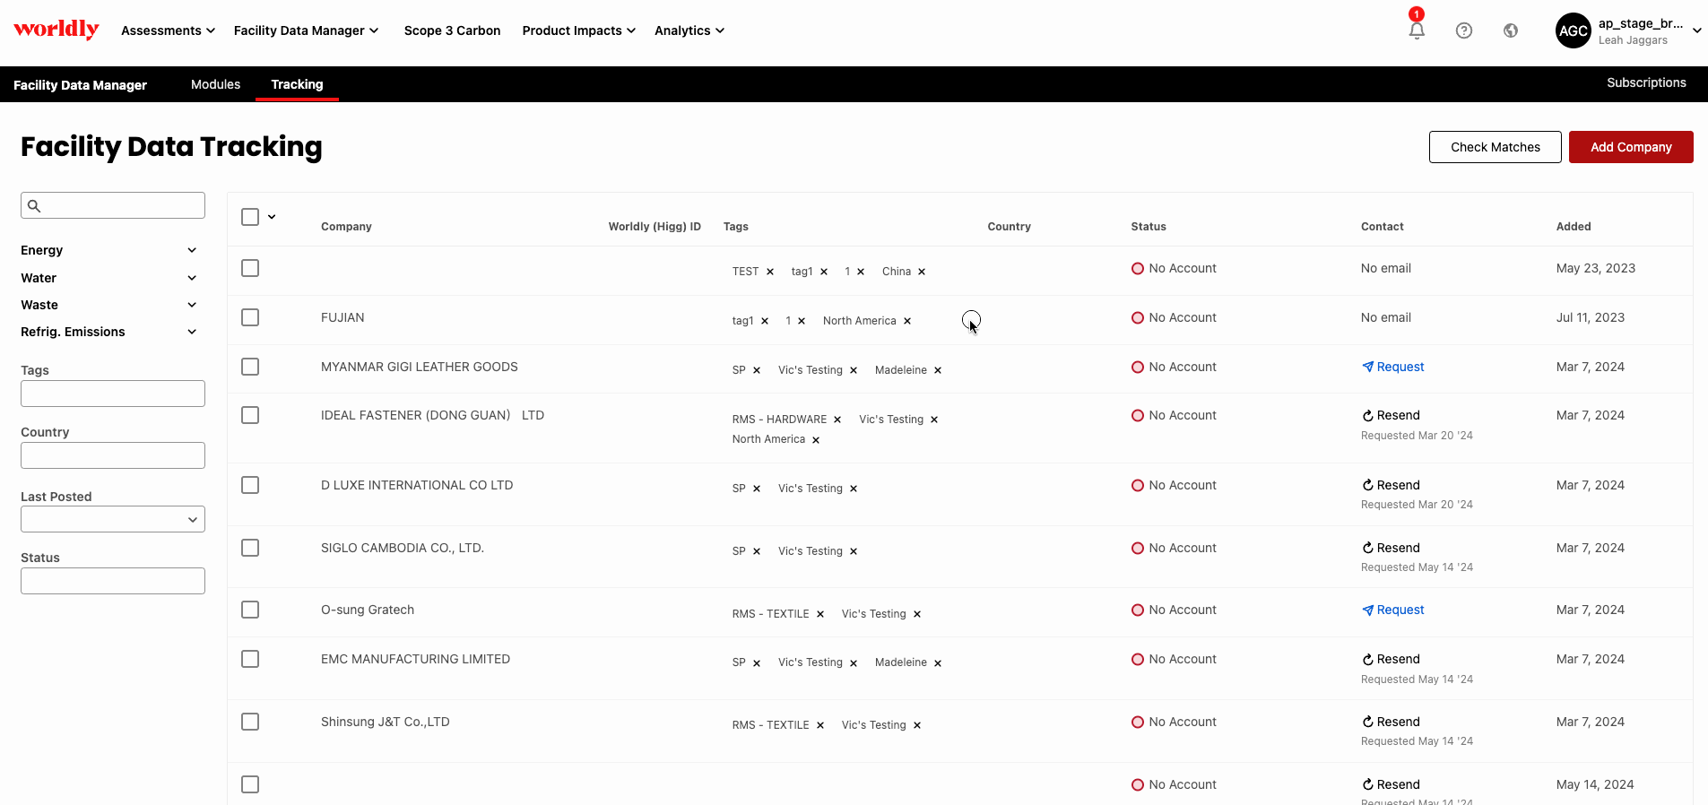Click the Check Matches button

[x=1496, y=147]
